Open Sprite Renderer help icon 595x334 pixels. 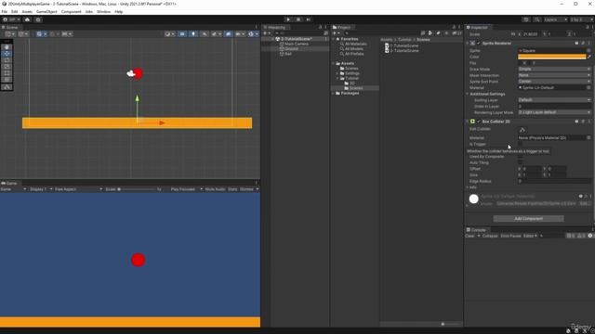[x=576, y=44]
